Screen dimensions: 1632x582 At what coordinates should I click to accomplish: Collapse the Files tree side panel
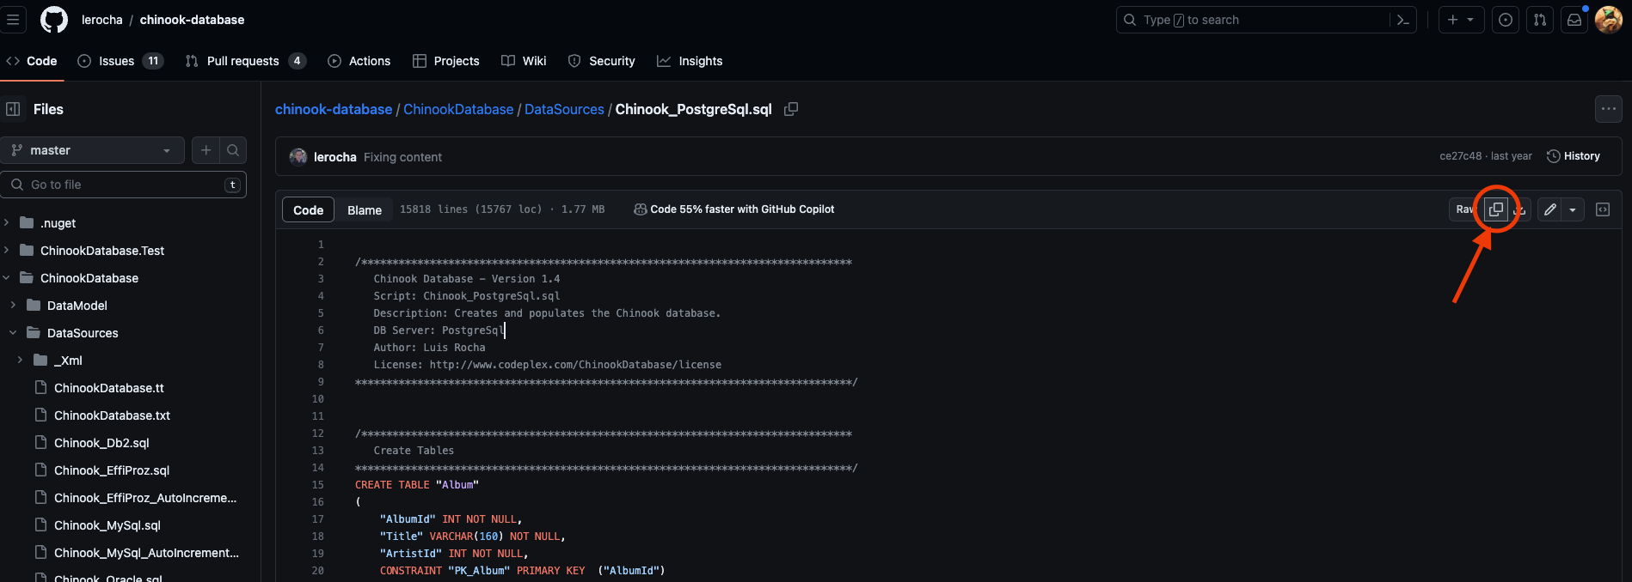pyautogui.click(x=14, y=109)
